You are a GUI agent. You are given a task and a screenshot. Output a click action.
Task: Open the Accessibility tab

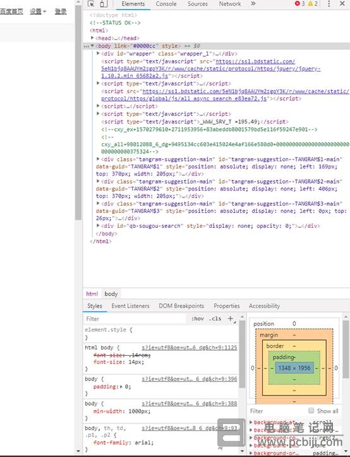[x=264, y=306]
